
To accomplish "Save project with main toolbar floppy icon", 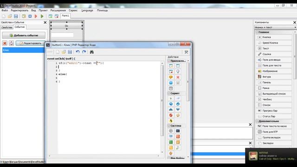I will pos(16,16).
